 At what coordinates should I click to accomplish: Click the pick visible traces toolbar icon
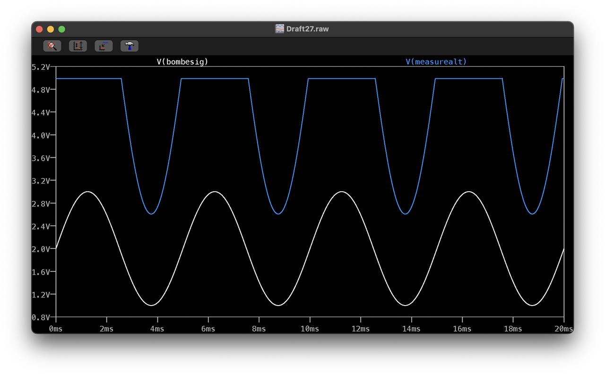pyautogui.click(x=104, y=46)
